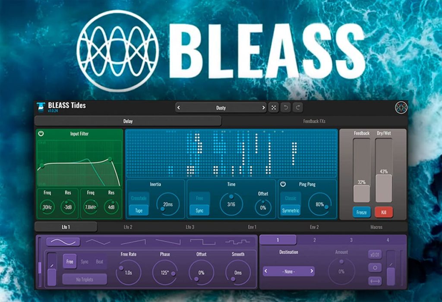Open the Dusty preset selector
The image size is (442, 302).
221,107
